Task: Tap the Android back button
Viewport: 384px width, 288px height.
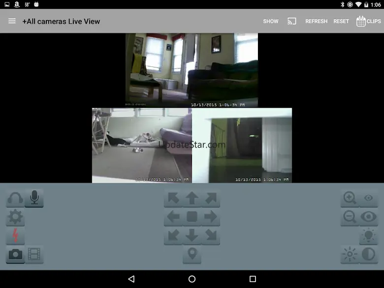Action: pos(131,279)
